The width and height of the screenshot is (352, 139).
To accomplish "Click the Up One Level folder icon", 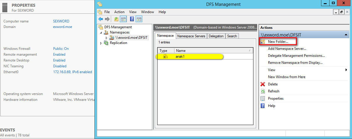I will (x=116, y=19).
